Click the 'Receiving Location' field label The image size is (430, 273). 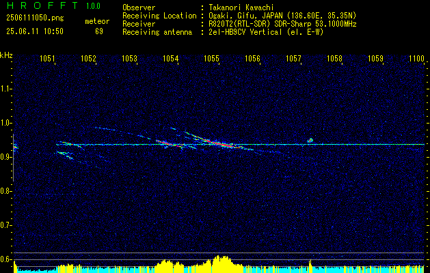point(159,16)
